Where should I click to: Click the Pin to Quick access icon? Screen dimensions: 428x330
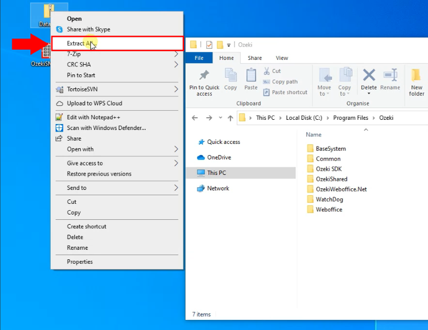(x=204, y=75)
